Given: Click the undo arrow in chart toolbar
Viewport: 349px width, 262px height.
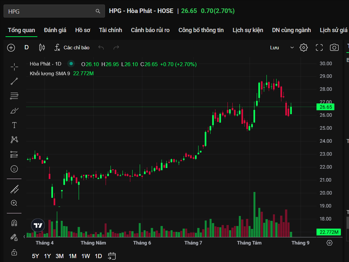Looking at the screenshot, I should 101,48.
